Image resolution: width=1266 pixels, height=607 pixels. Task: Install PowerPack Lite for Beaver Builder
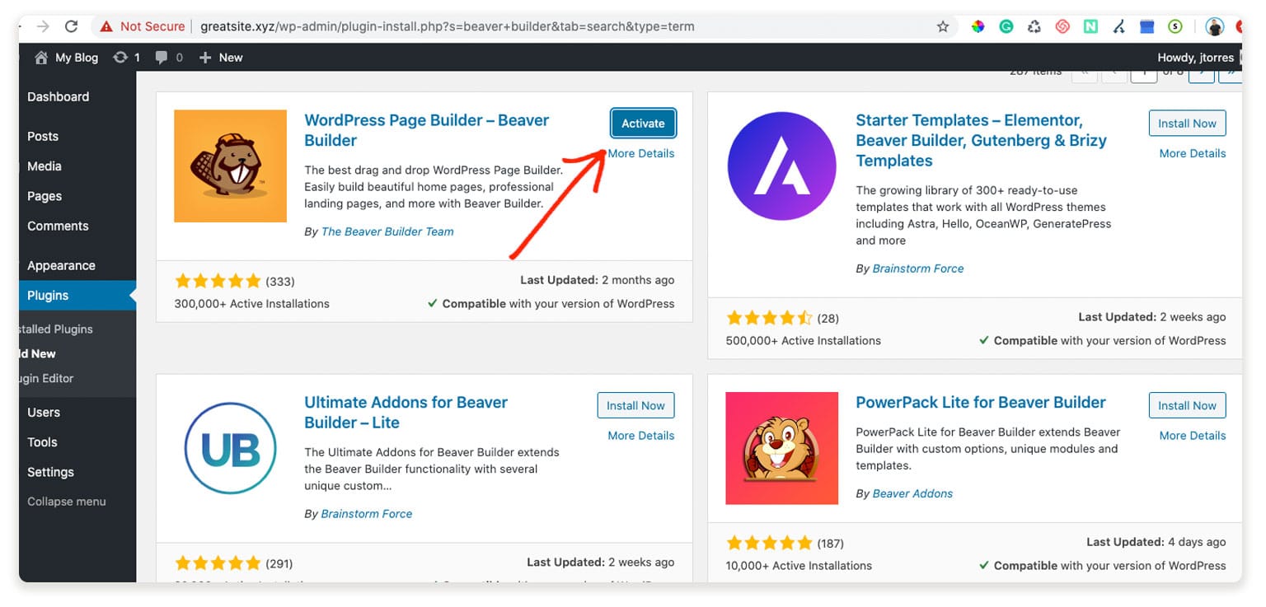[1187, 405]
